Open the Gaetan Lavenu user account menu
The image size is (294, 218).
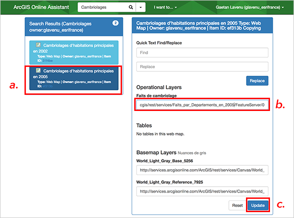point(249,7)
